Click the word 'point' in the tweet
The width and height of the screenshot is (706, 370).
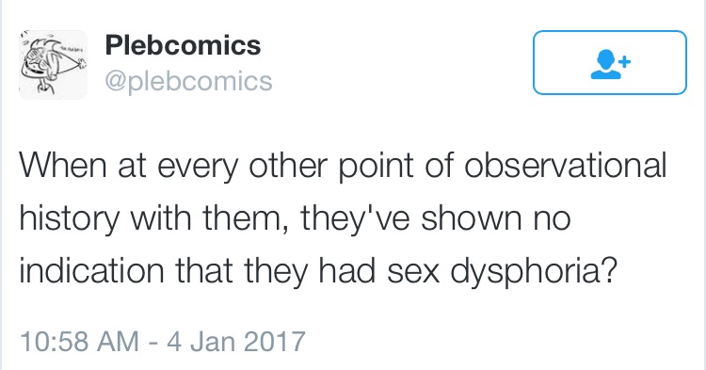(375, 167)
